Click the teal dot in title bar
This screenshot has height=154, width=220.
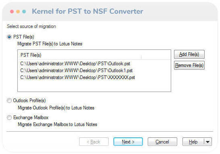[x=24, y=12]
